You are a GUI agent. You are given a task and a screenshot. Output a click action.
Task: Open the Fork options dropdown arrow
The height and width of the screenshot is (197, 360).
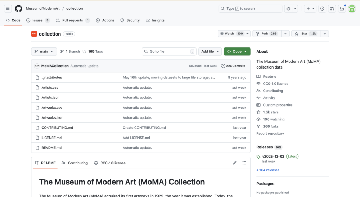coord(285,34)
